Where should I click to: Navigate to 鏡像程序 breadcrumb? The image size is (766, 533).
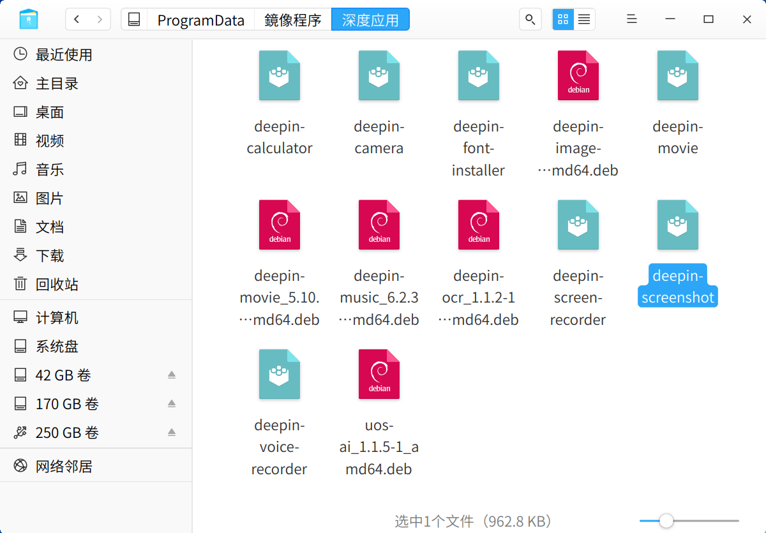pyautogui.click(x=292, y=20)
